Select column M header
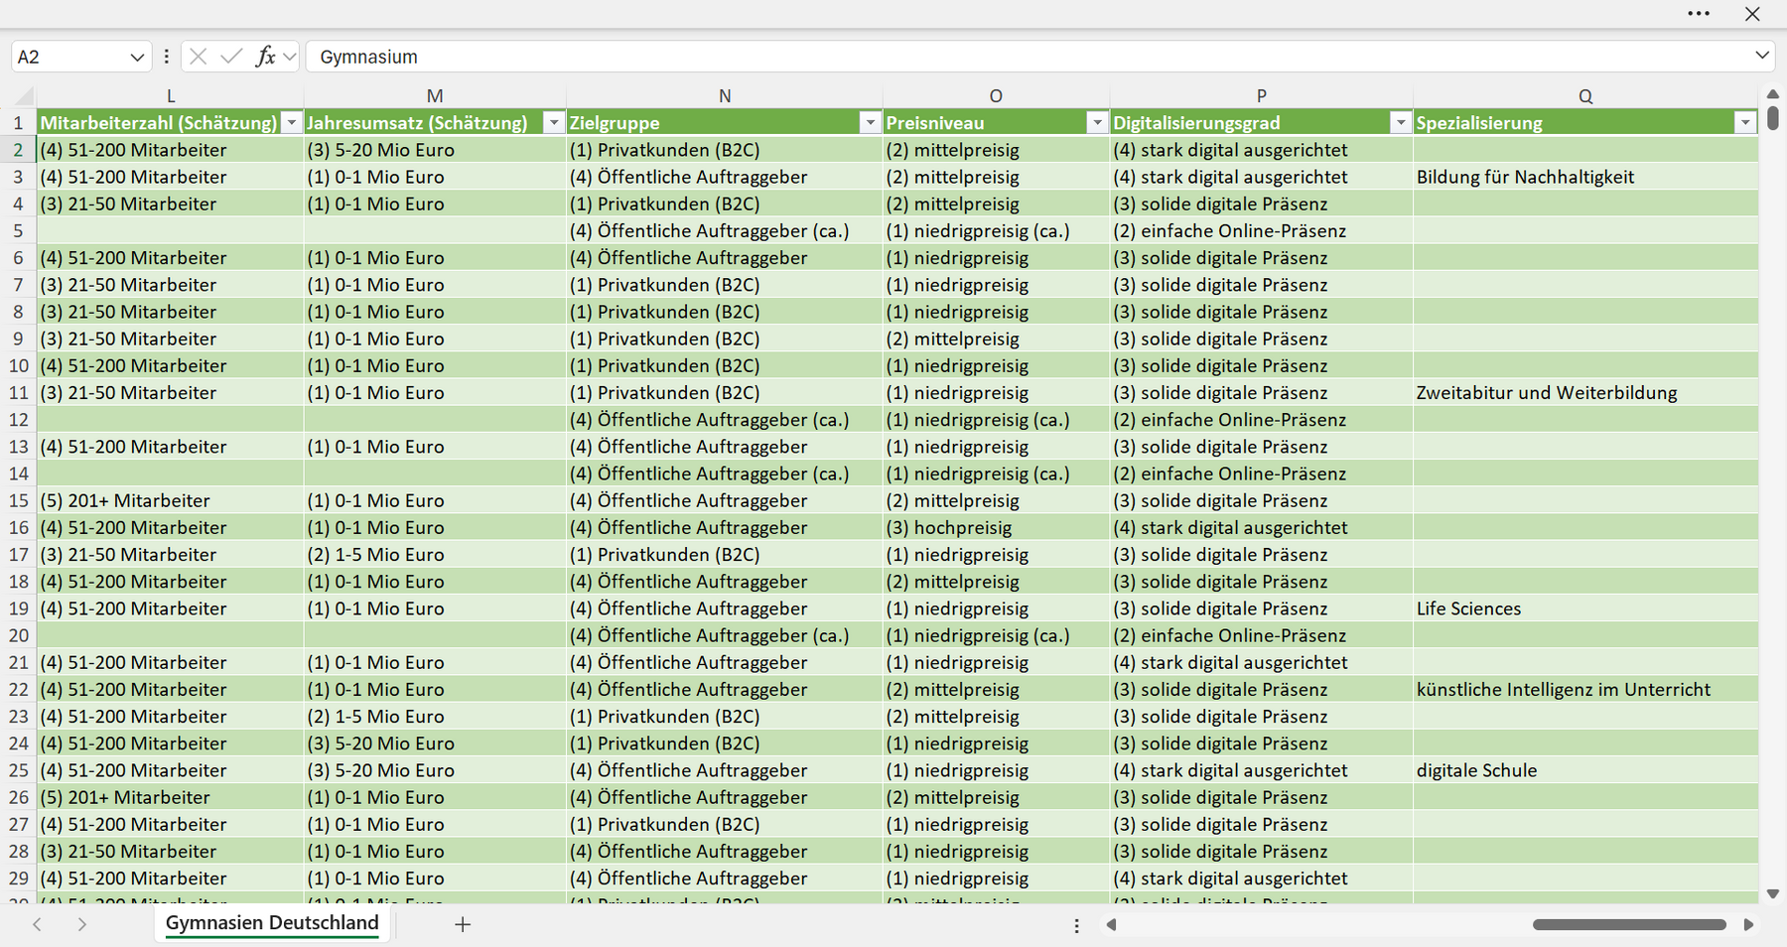 click(435, 96)
